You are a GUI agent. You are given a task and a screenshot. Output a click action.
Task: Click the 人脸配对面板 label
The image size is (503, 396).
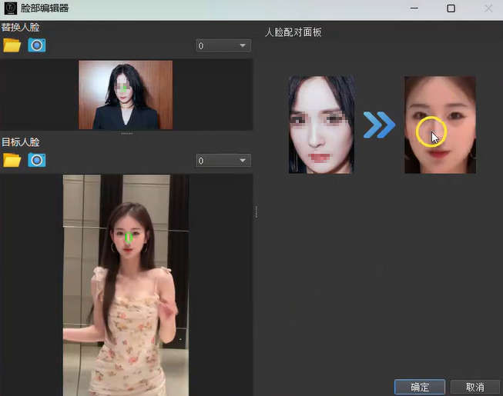[x=293, y=32]
